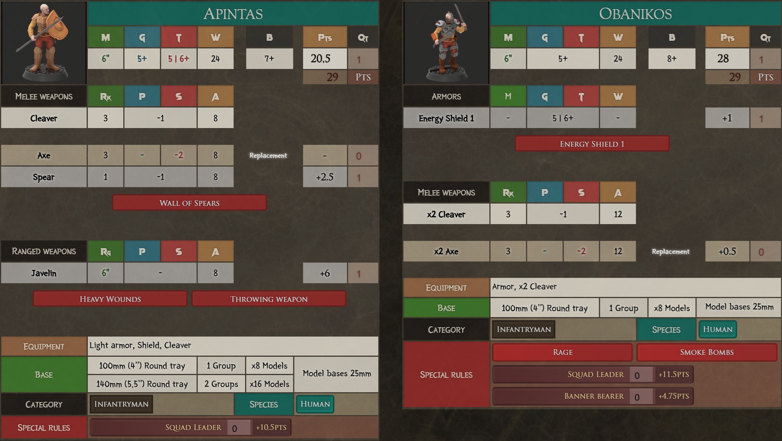Image resolution: width=782 pixels, height=441 pixels.
Task: Click Apintas green M movement header
Action: point(105,37)
